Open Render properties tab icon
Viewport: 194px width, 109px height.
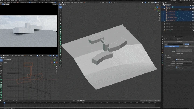pyautogui.click(x=162, y=42)
